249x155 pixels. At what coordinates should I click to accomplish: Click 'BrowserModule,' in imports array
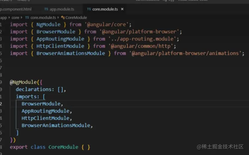(x=42, y=104)
